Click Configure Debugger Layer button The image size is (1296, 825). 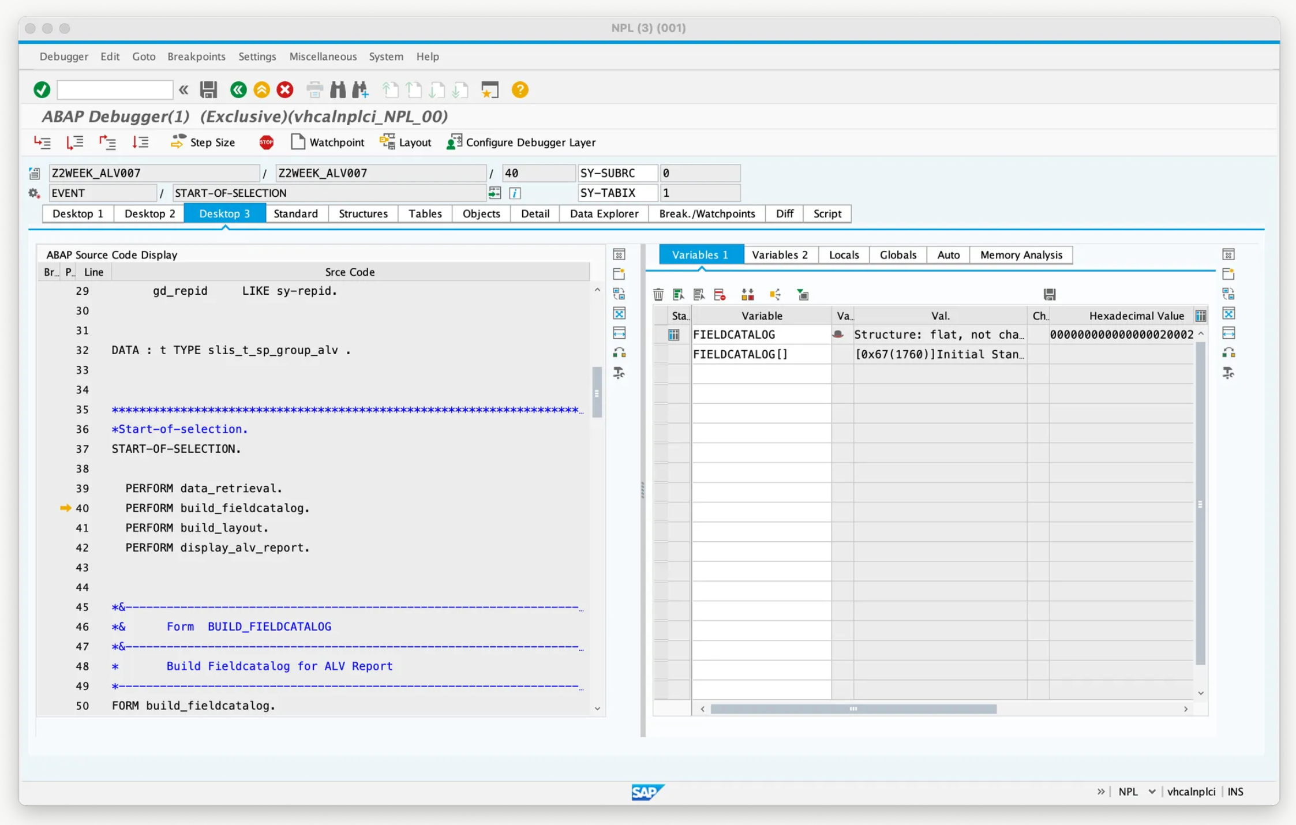pos(521,142)
